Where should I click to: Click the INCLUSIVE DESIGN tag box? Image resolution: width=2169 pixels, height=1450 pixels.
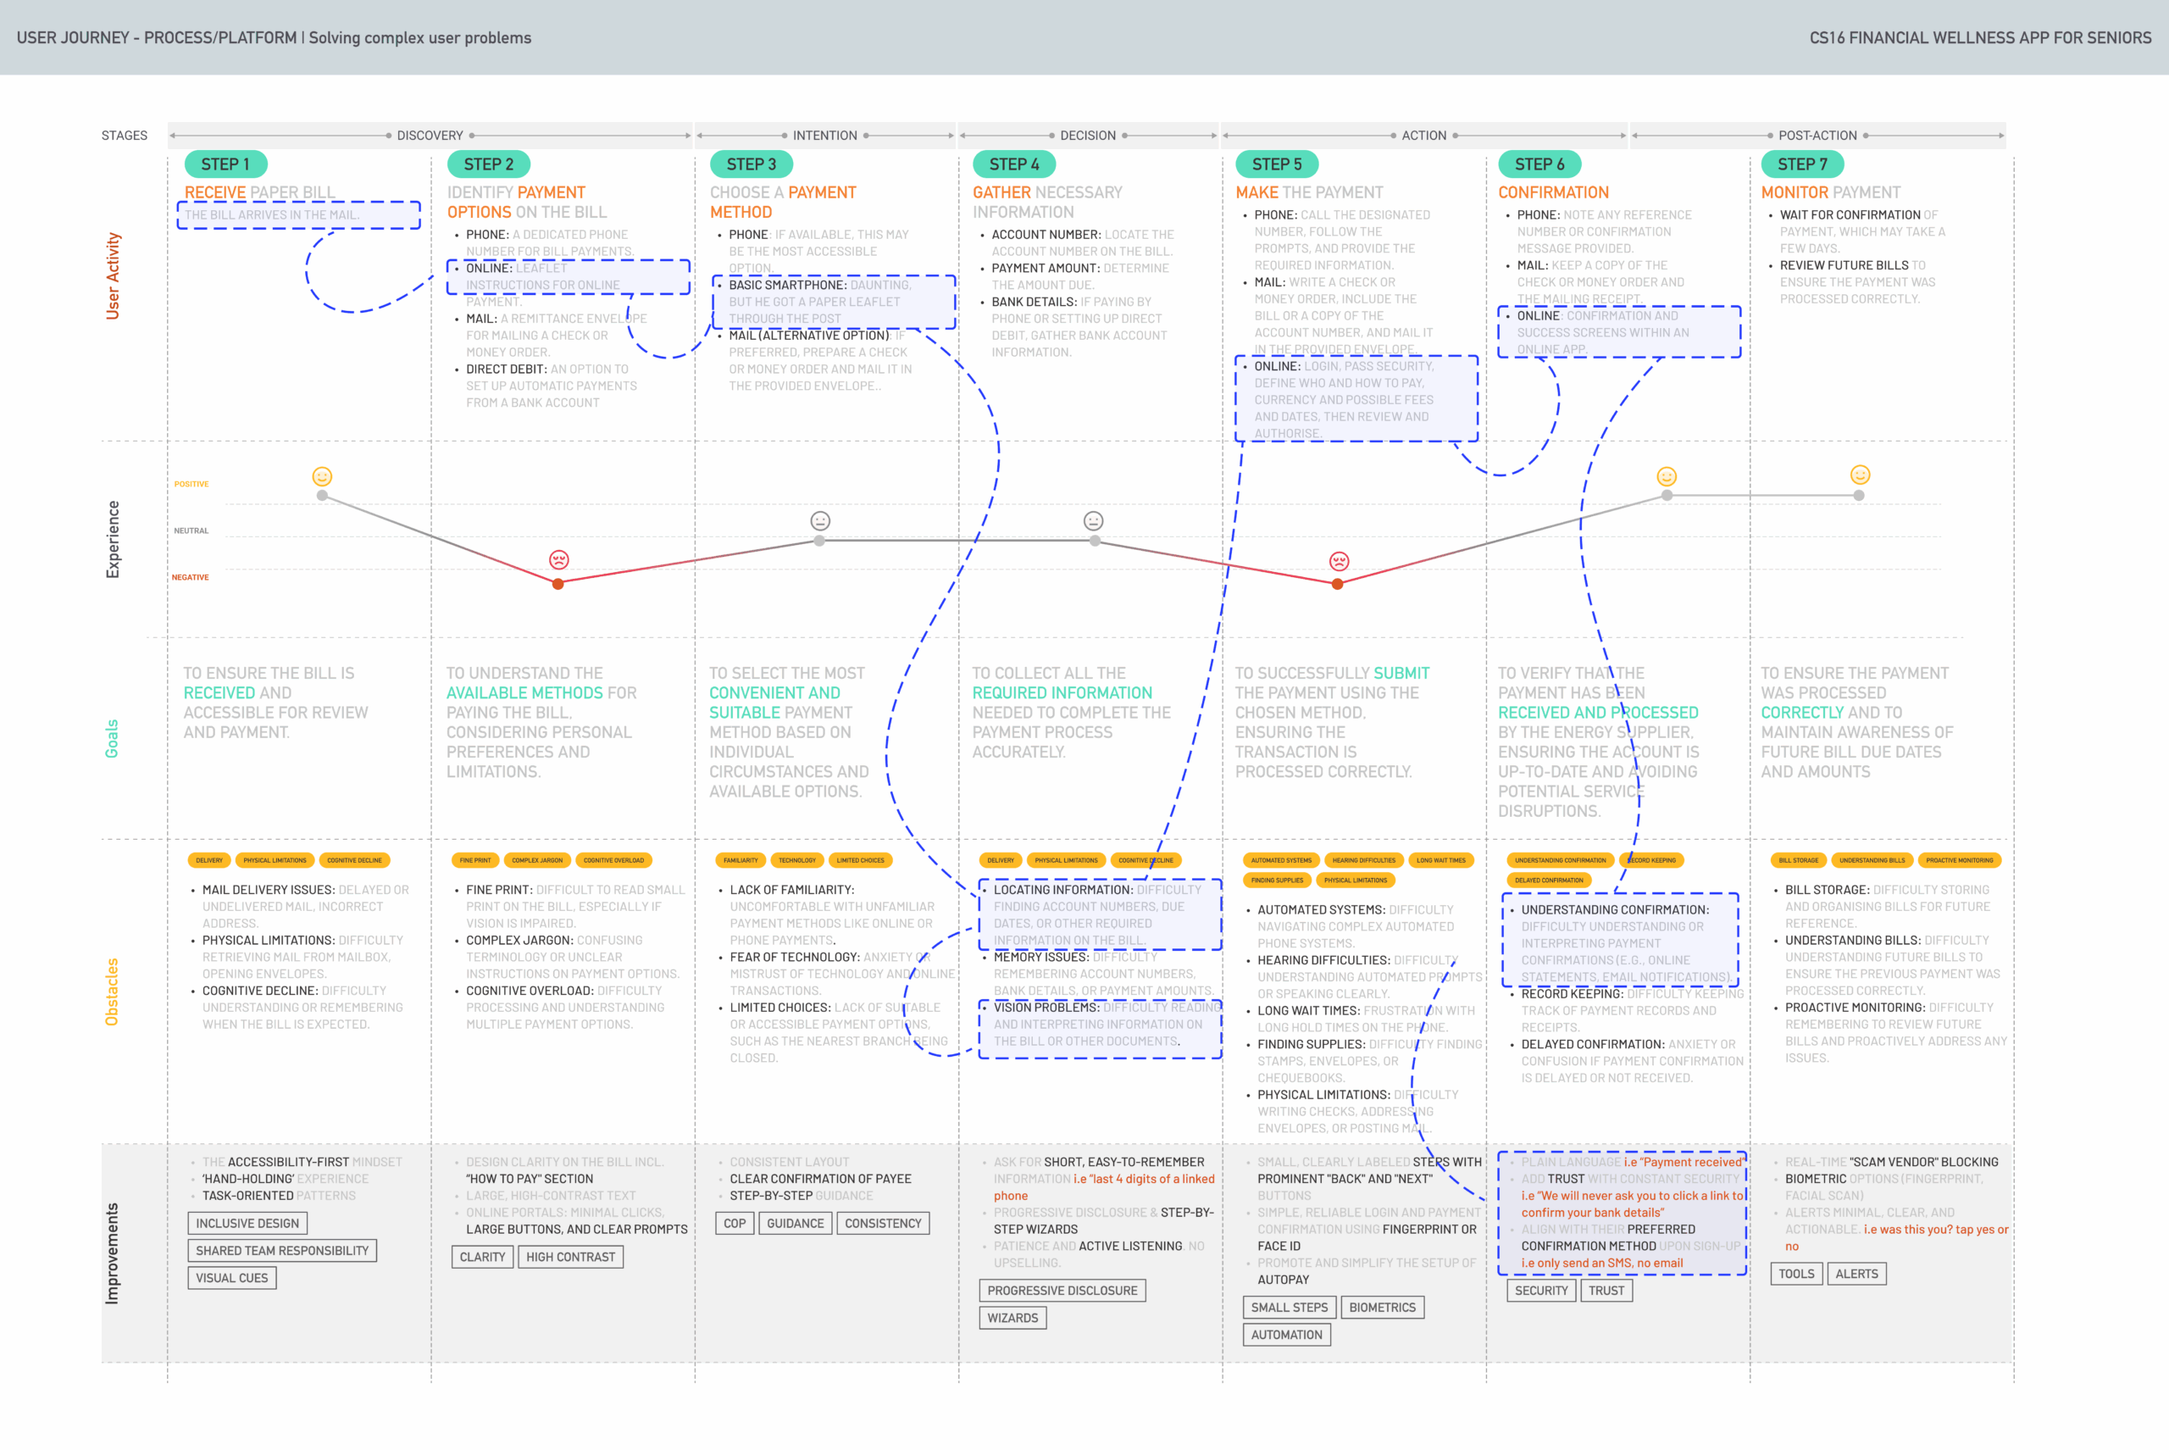[x=247, y=1223]
